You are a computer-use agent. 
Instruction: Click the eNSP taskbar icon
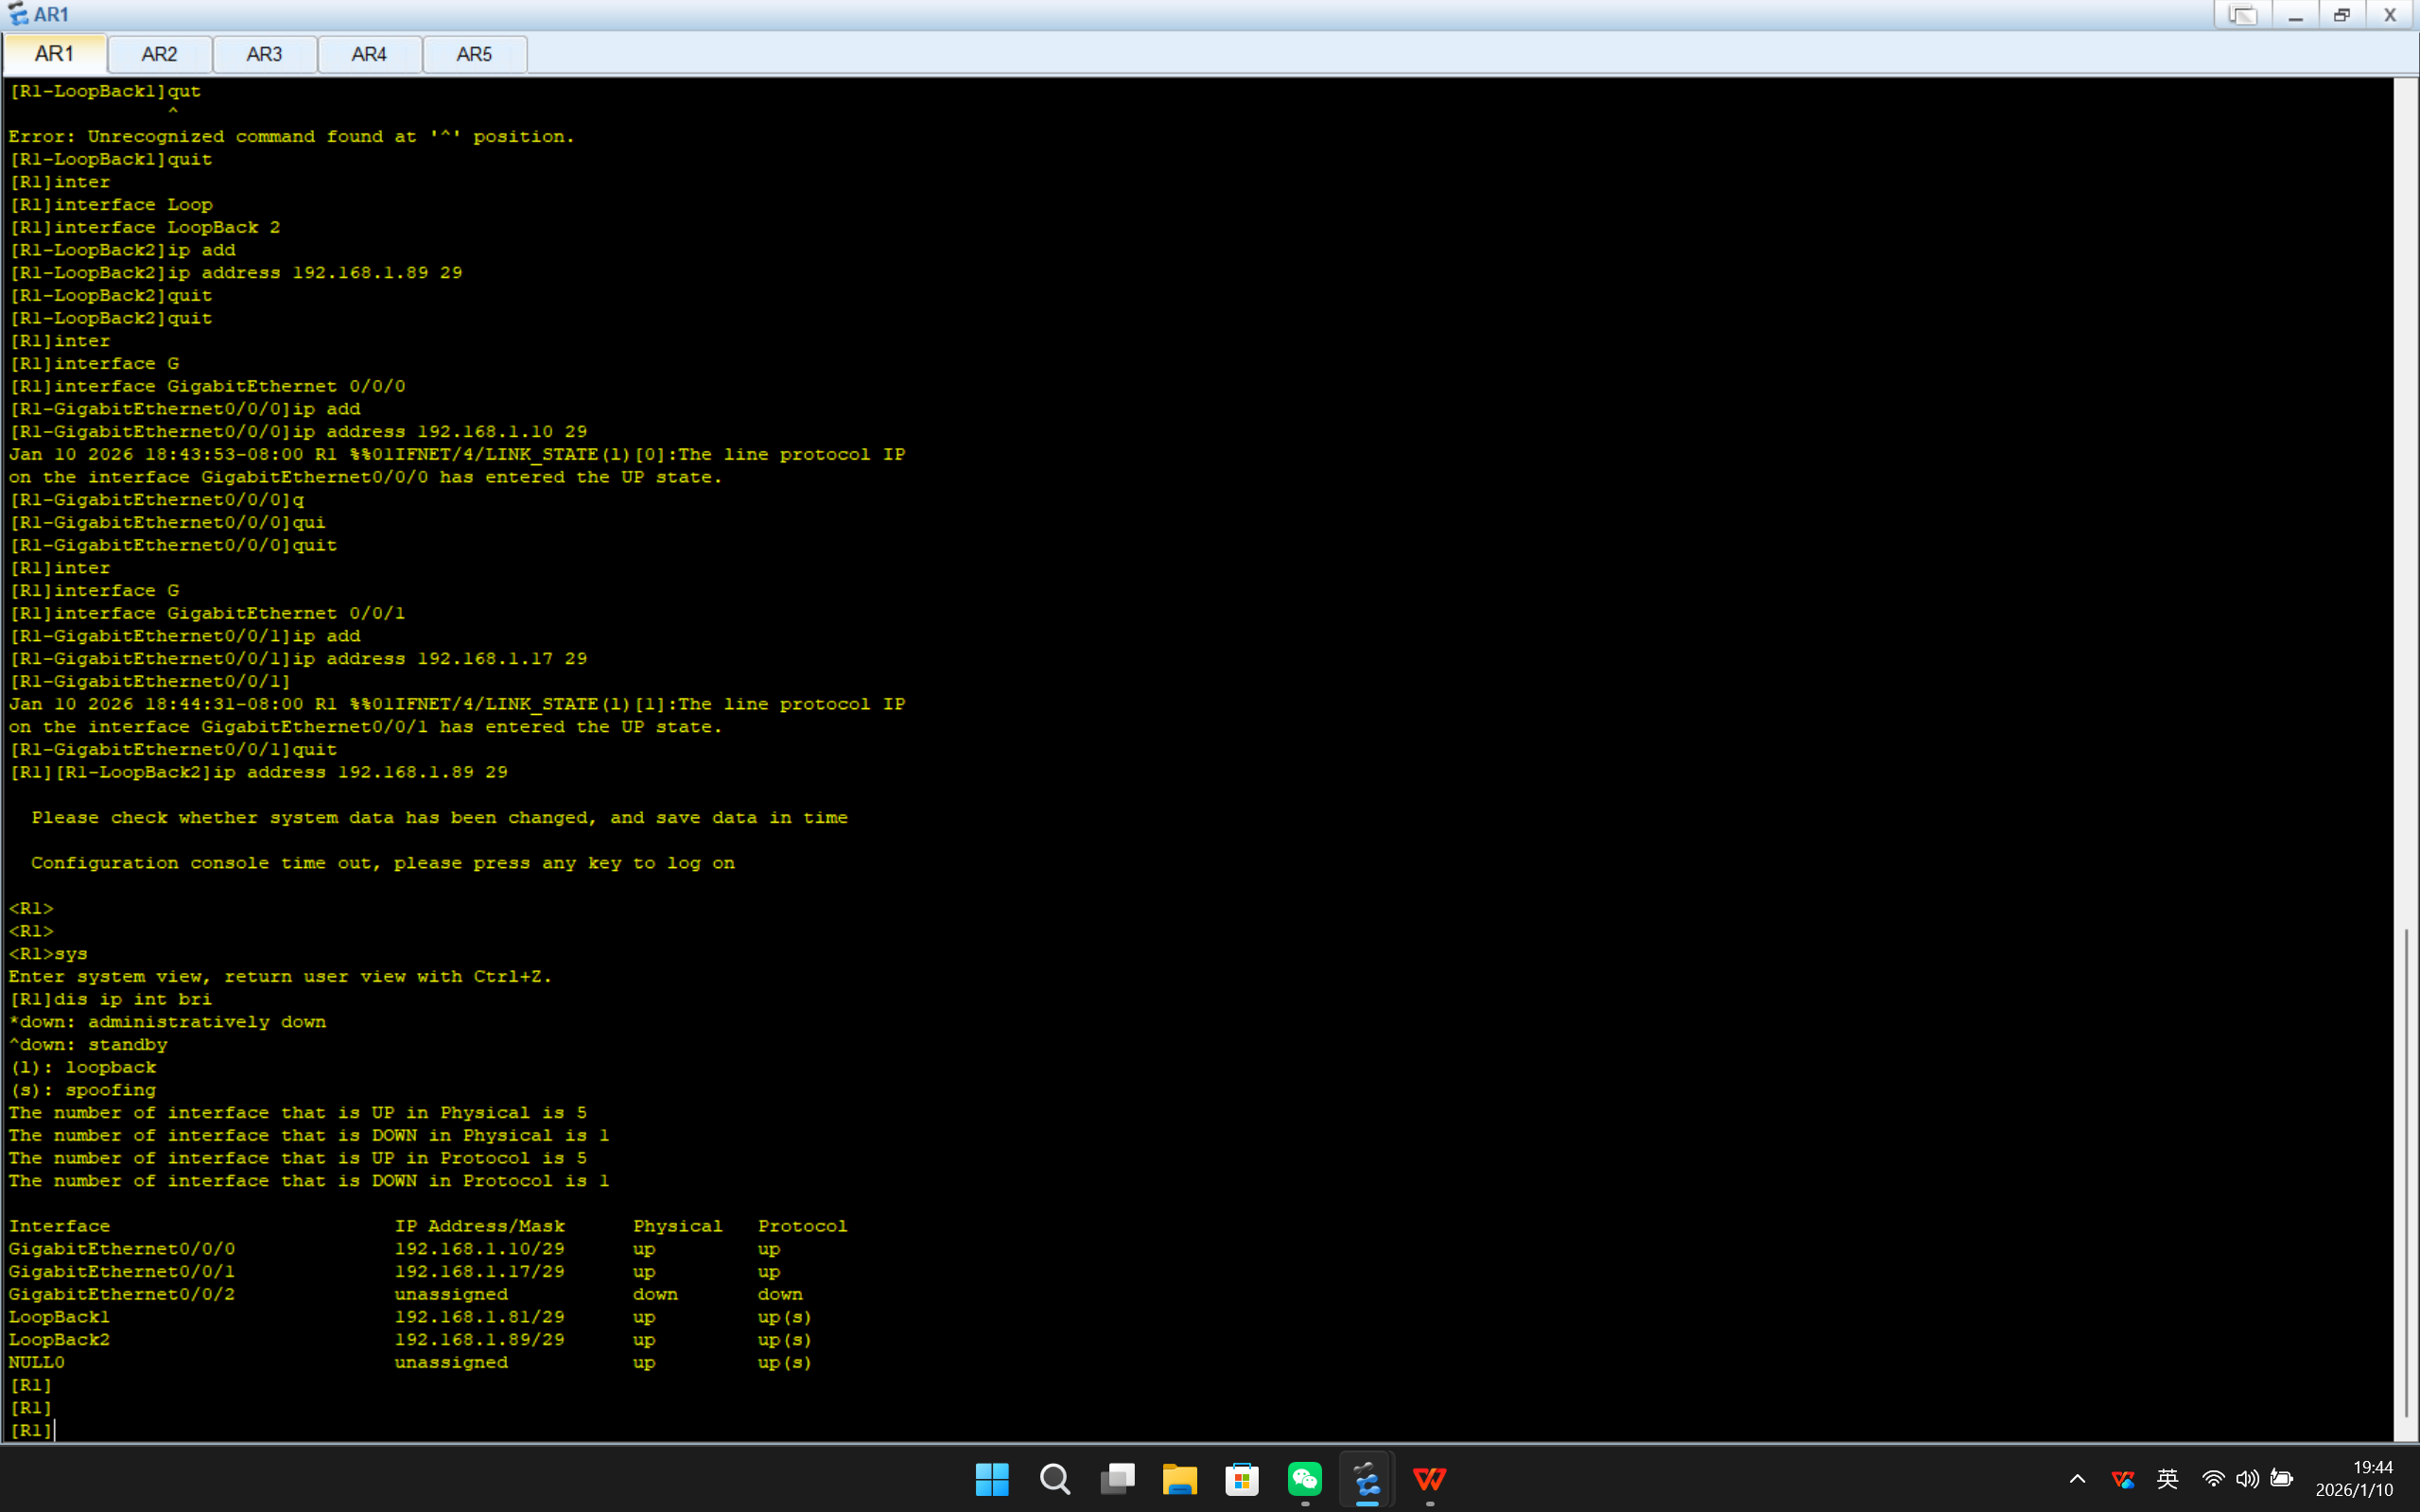tap(1367, 1479)
